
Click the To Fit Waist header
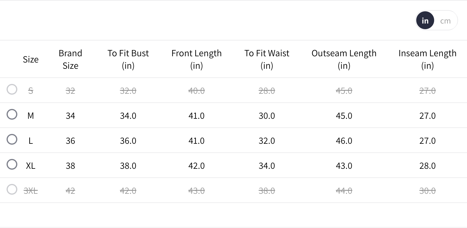(267, 59)
